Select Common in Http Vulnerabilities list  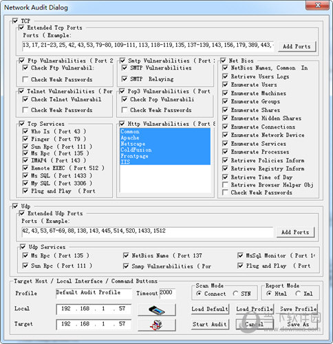(x=165, y=131)
